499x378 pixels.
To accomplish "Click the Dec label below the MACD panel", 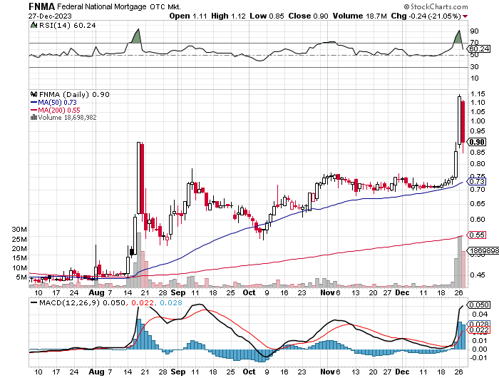I will point(402,372).
